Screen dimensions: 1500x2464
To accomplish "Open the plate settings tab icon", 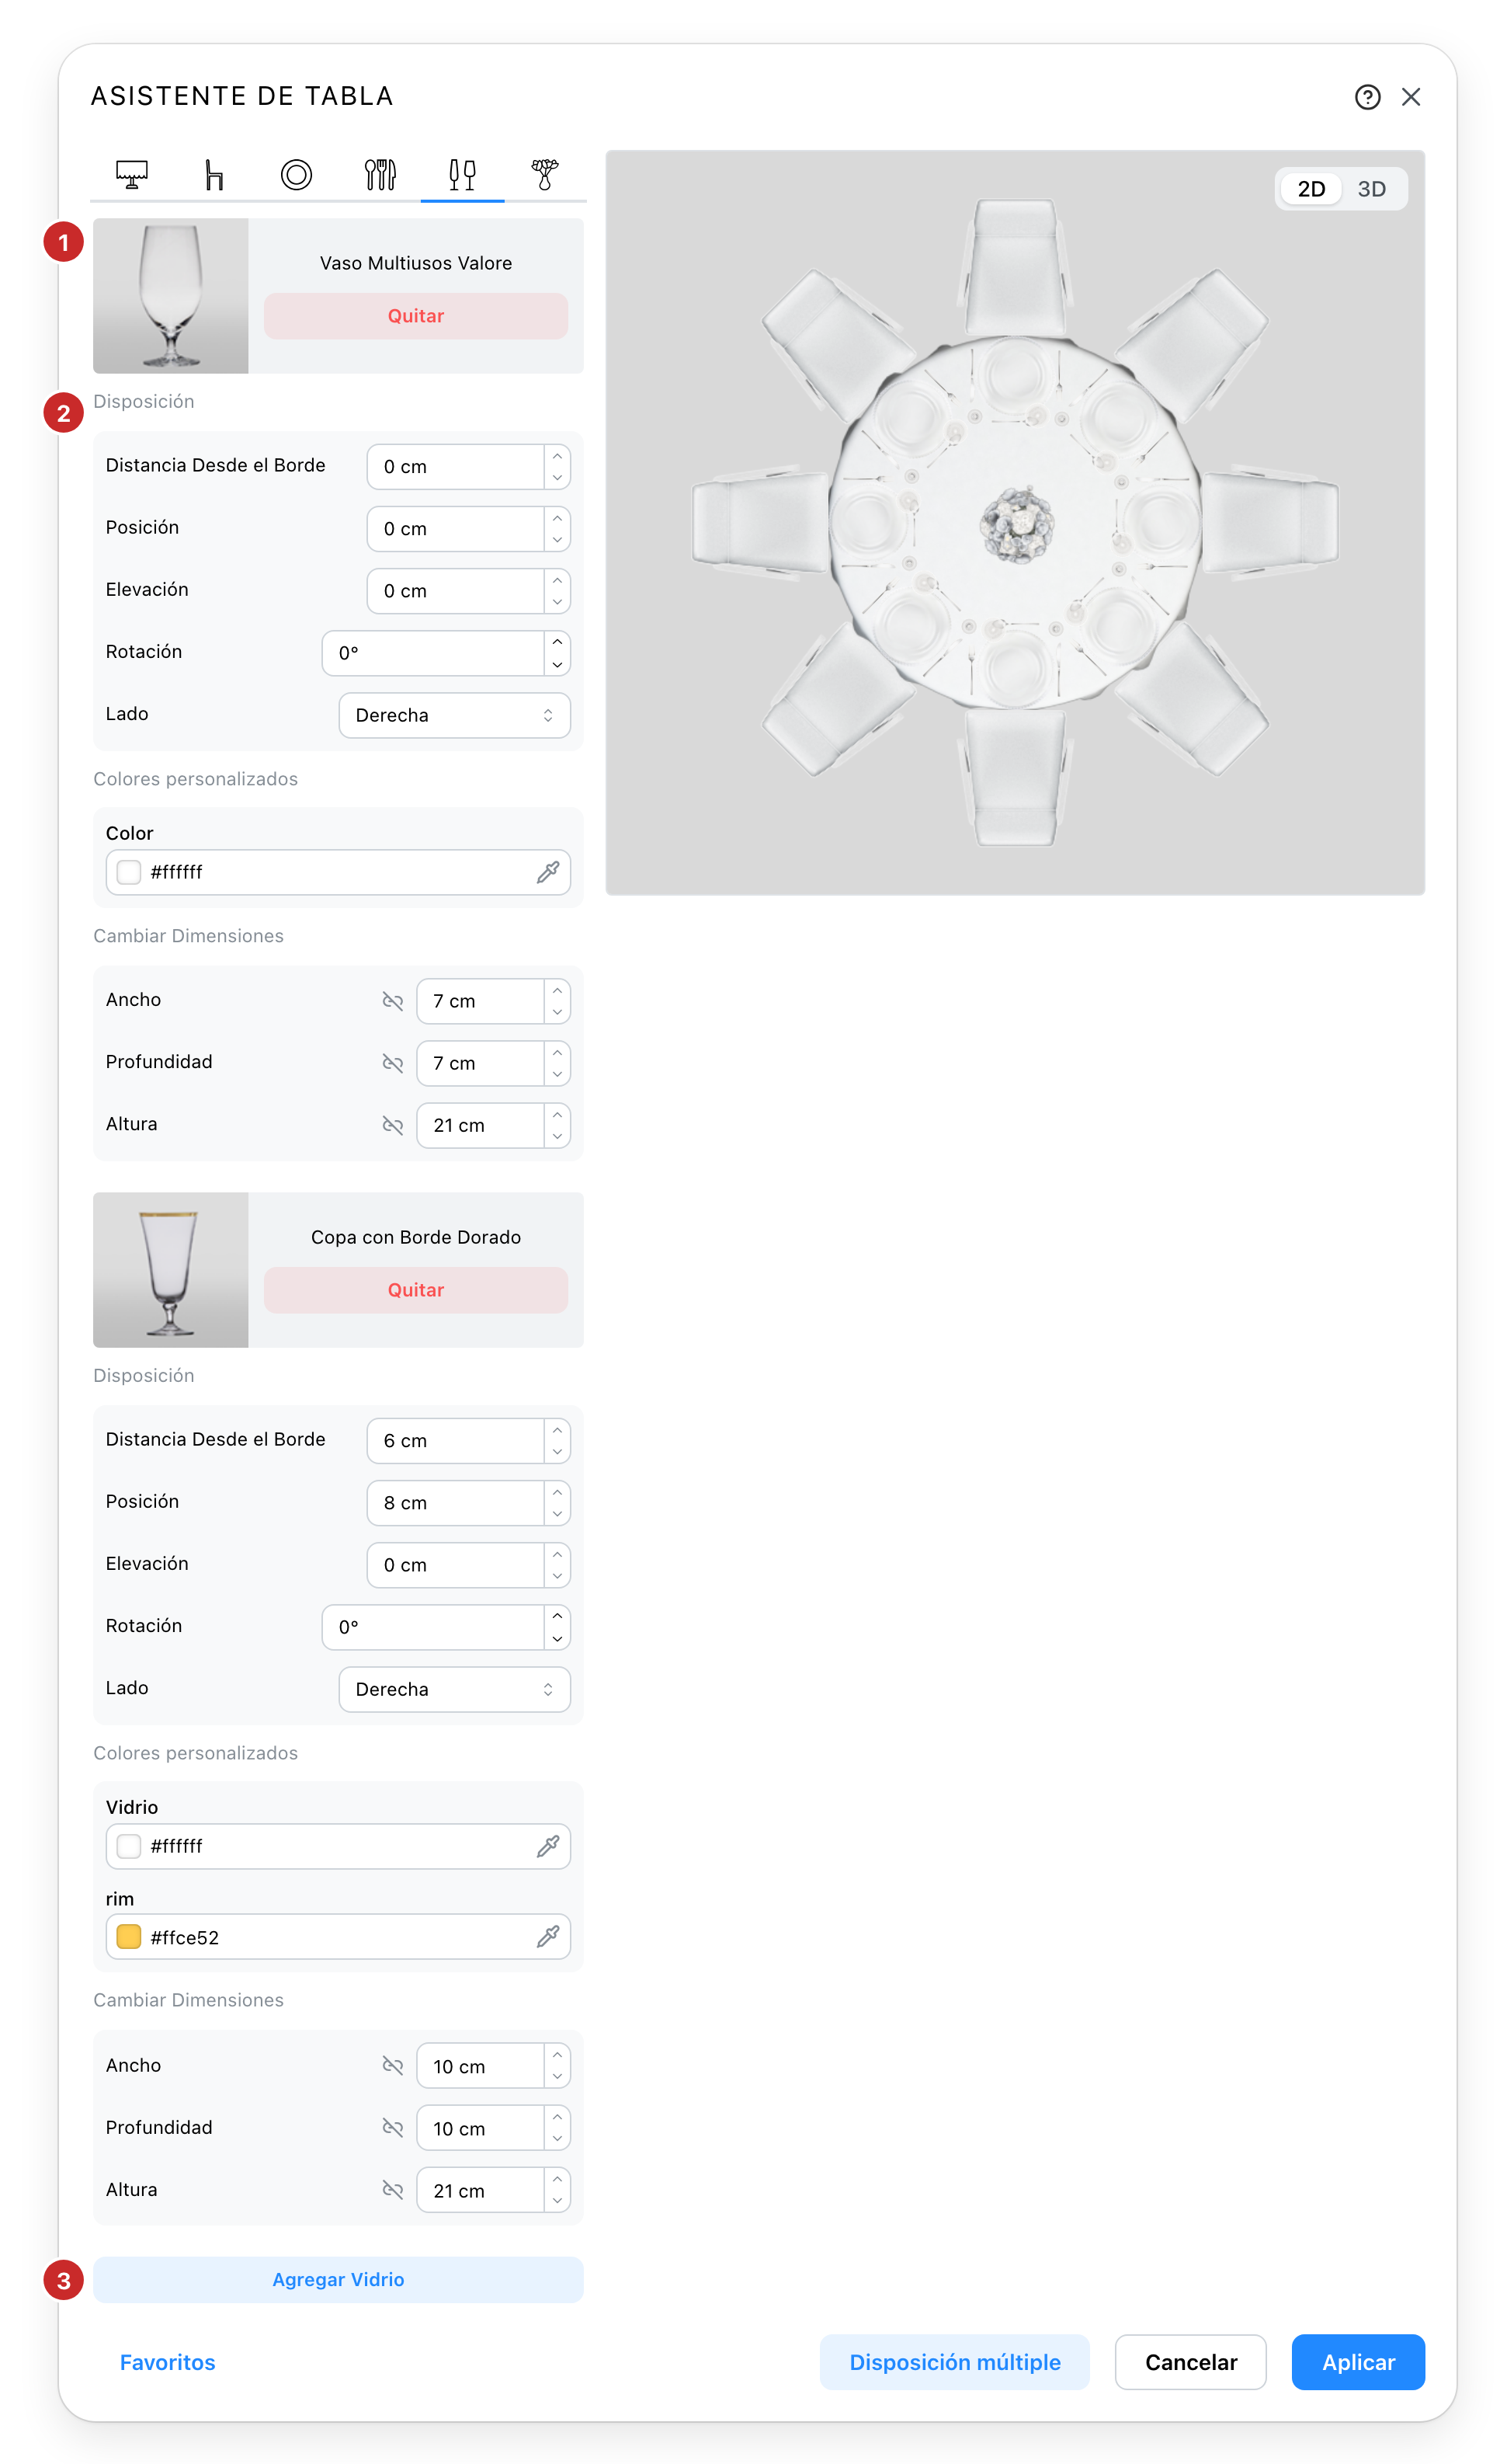I will click(x=296, y=174).
